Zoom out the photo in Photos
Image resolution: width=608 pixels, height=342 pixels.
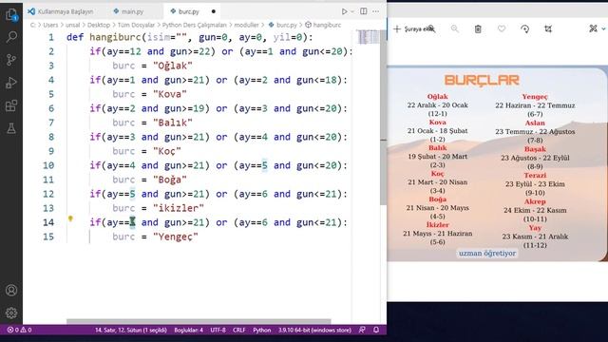(455, 29)
